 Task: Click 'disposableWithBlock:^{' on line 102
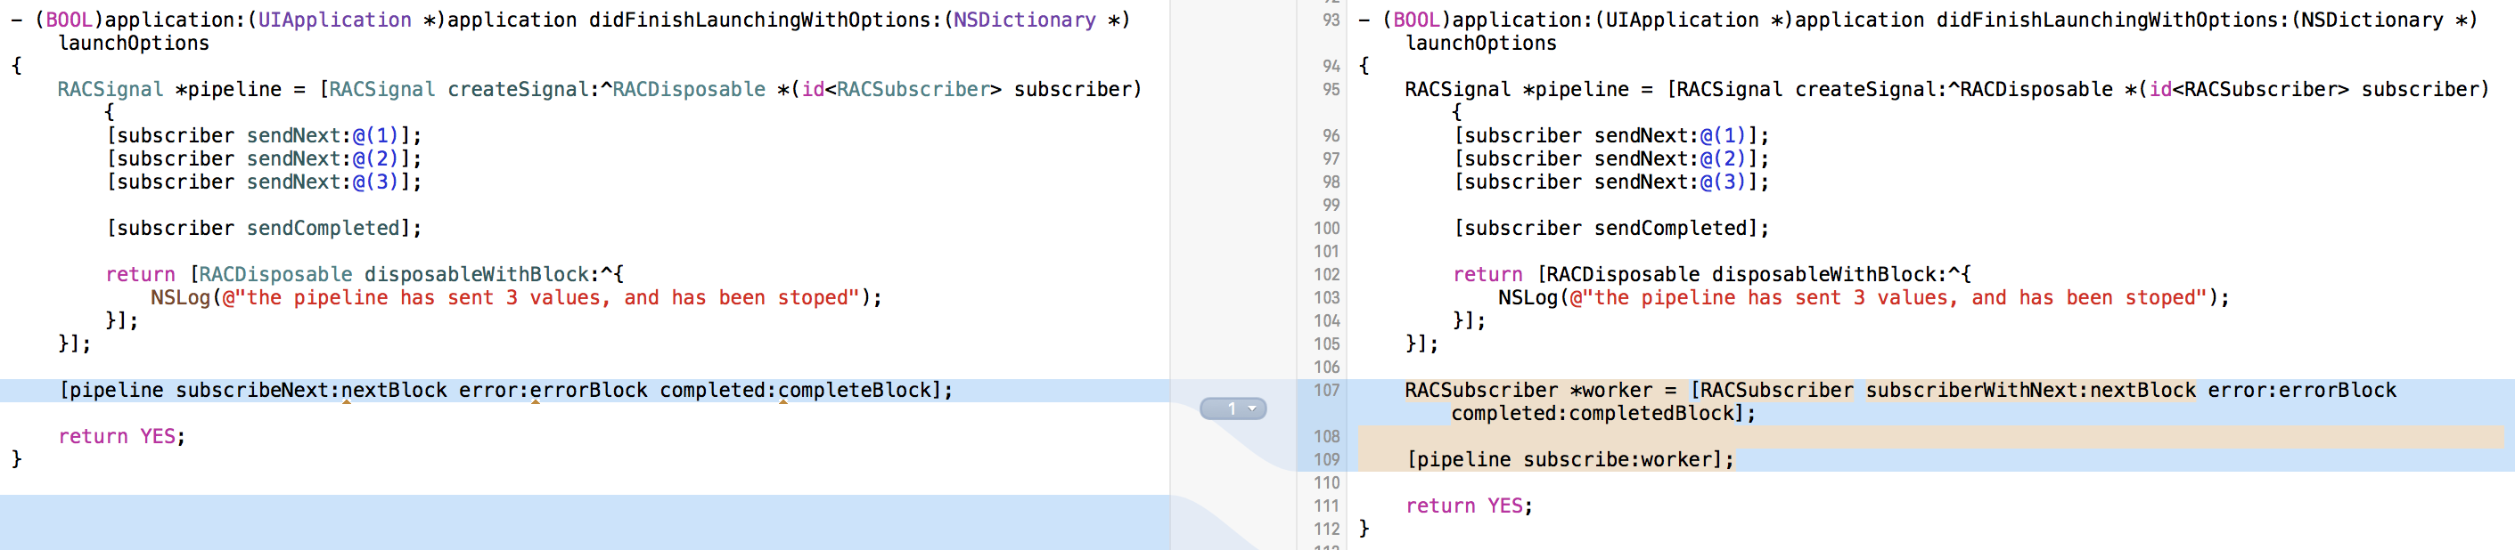[x=1841, y=274]
